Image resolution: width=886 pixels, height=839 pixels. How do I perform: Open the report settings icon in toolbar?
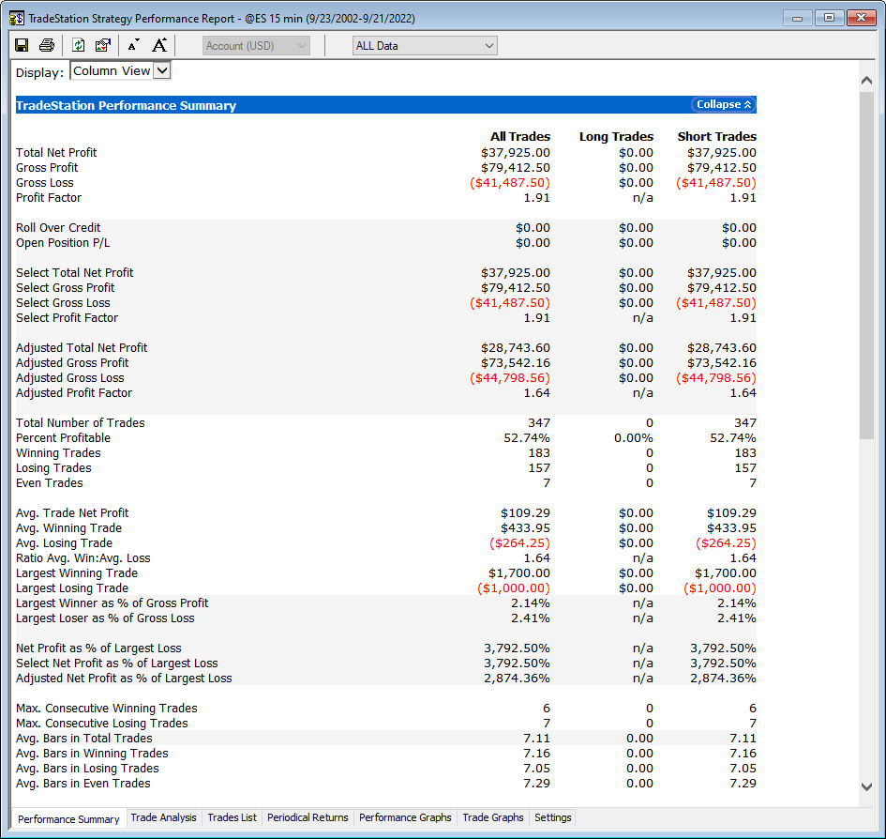click(103, 45)
